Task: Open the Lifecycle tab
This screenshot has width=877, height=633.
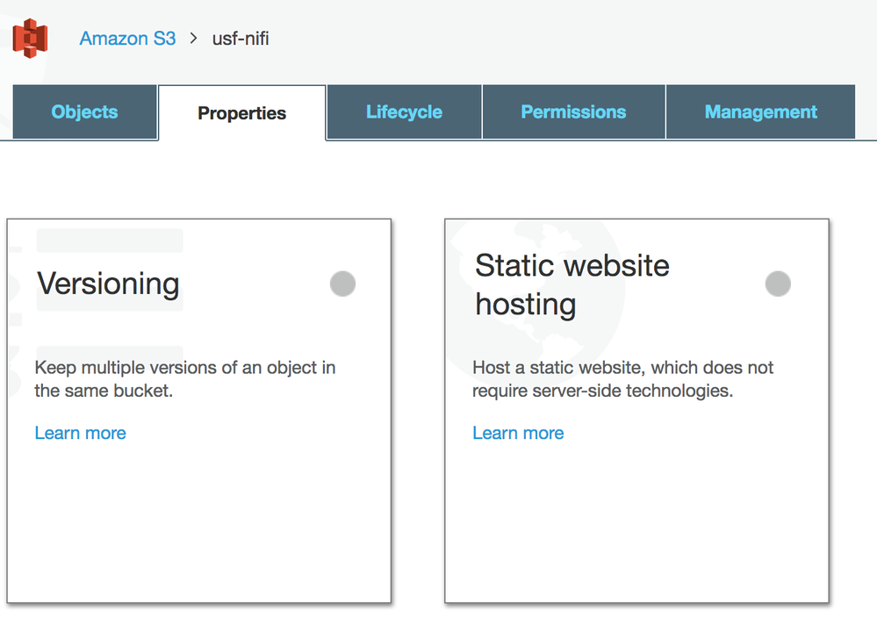Action: [x=404, y=112]
